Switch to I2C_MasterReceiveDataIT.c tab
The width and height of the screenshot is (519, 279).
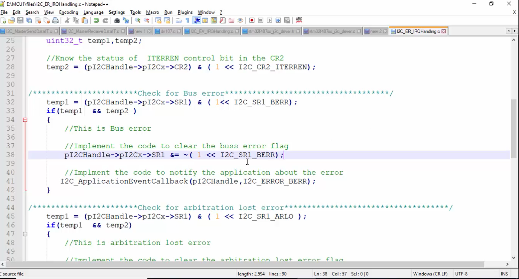(x=93, y=31)
